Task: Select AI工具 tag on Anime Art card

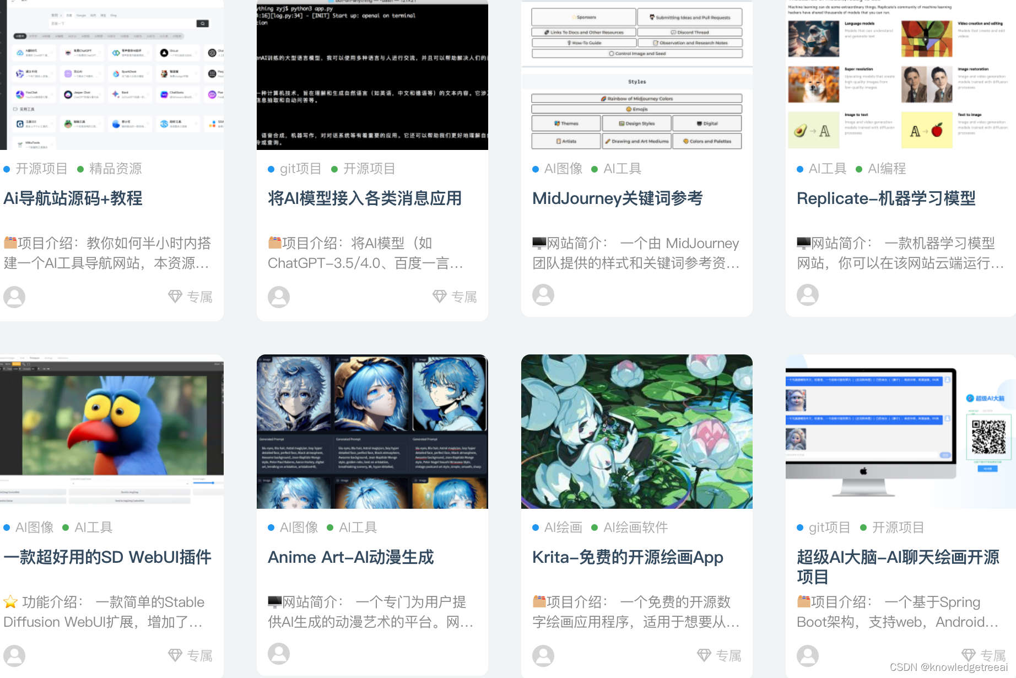Action: [352, 528]
